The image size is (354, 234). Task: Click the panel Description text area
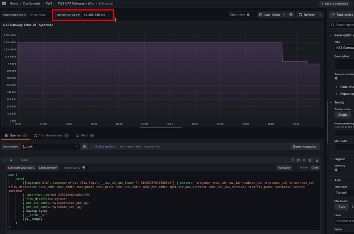pos(344,64)
